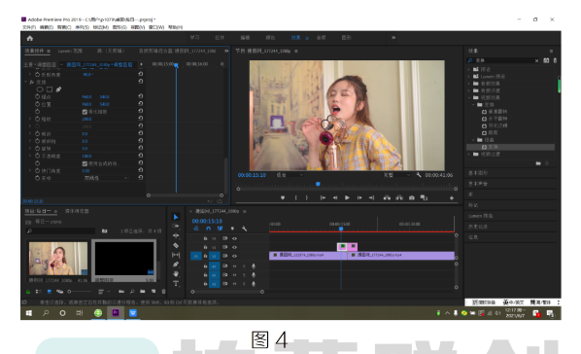The image size is (581, 354).
Task: Open the 窗口(W) menu
Action: [x=156, y=27]
